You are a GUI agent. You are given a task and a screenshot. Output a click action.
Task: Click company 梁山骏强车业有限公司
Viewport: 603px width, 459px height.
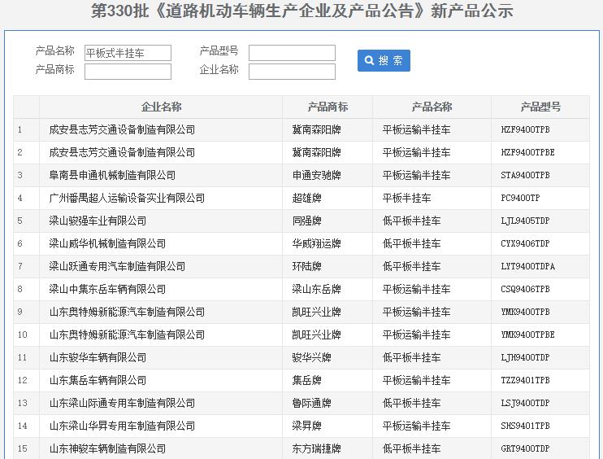98,221
